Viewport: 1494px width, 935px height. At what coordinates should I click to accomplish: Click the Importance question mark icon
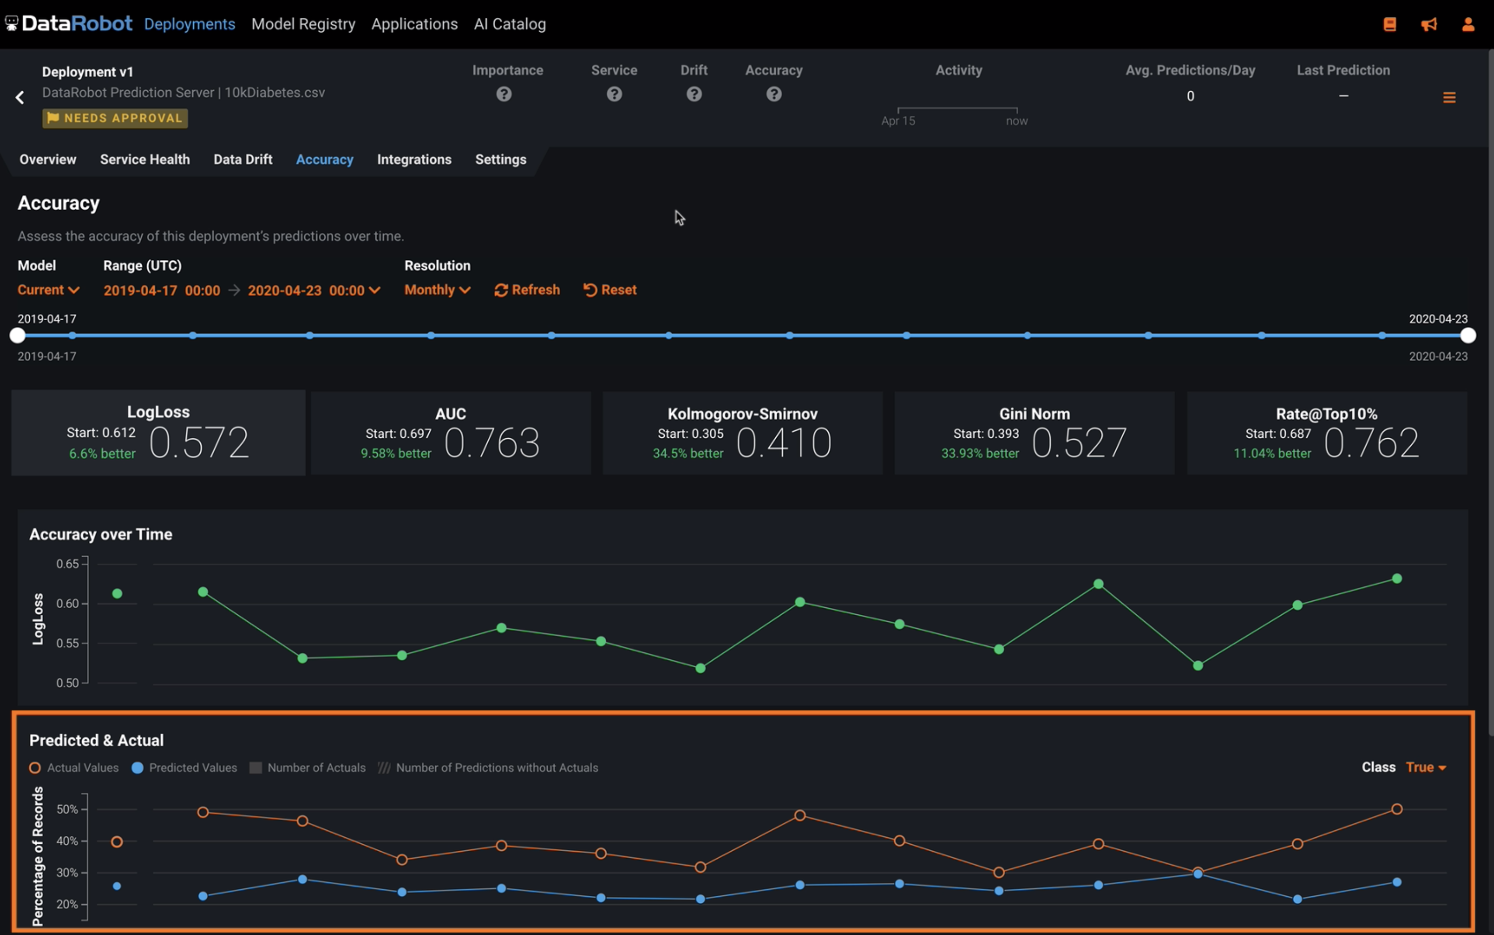pyautogui.click(x=503, y=95)
